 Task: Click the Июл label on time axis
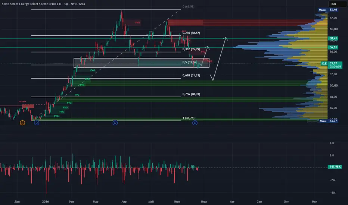tap(204, 202)
